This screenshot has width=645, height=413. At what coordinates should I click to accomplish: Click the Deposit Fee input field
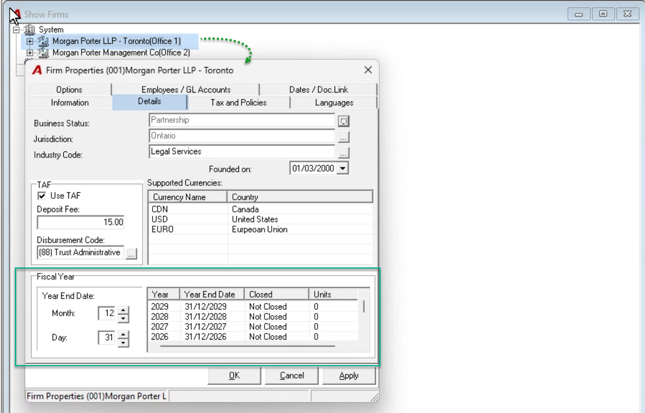[x=81, y=222]
